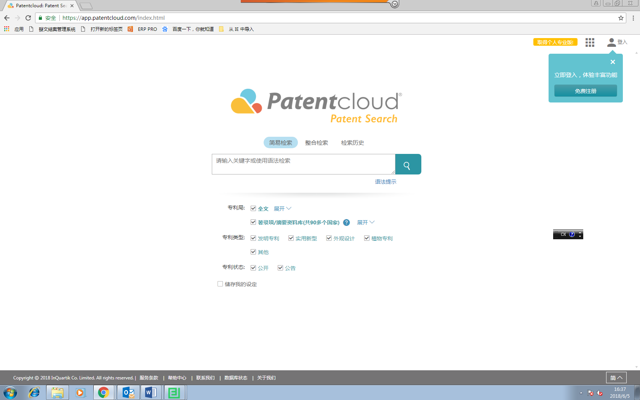Screen dimensions: 640x400
Task: Open the '發文結案管理系統' bookmark
Action: pyautogui.click(x=53, y=29)
